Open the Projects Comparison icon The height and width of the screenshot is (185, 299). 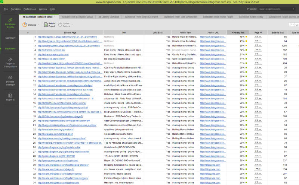(10, 60)
